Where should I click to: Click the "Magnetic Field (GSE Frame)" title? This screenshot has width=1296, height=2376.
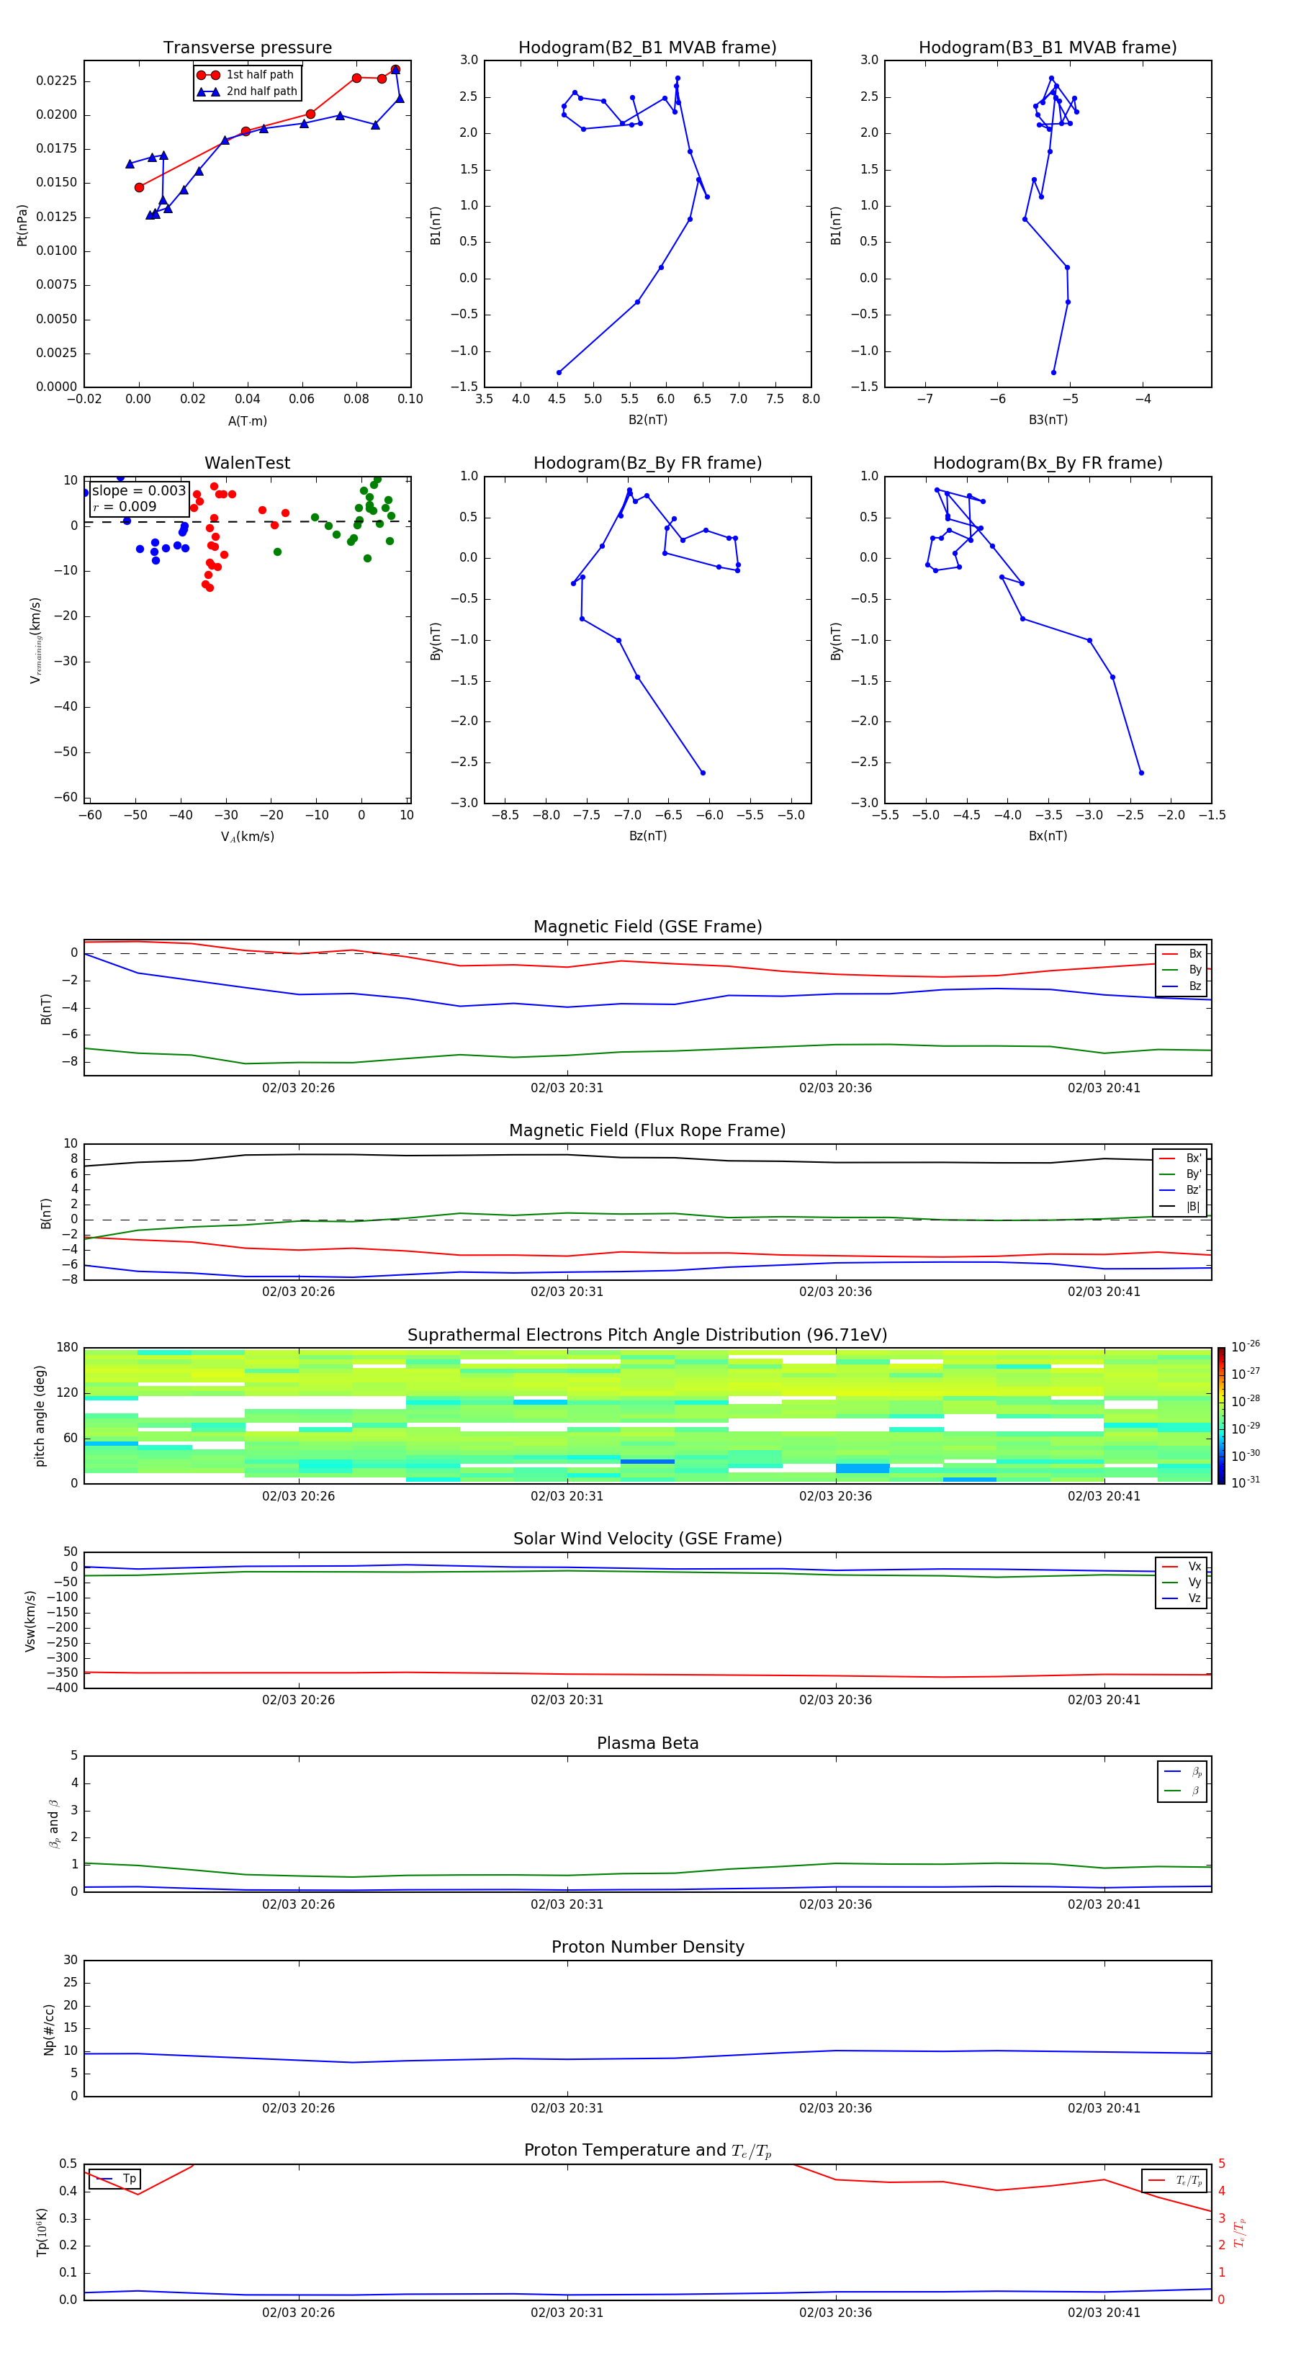pos(647,927)
